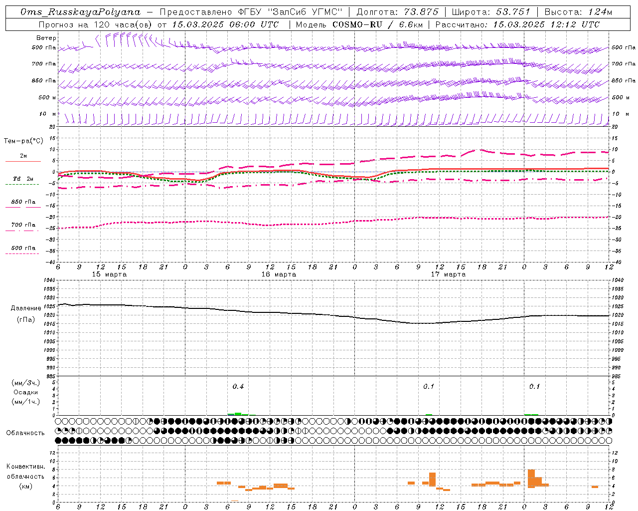
Task: Click the (мм/1ч.) unit label
Action: (26, 402)
